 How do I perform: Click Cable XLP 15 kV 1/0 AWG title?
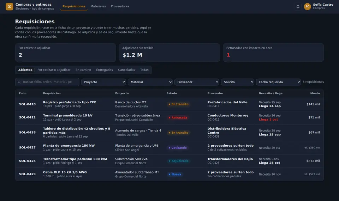tap(65, 172)
